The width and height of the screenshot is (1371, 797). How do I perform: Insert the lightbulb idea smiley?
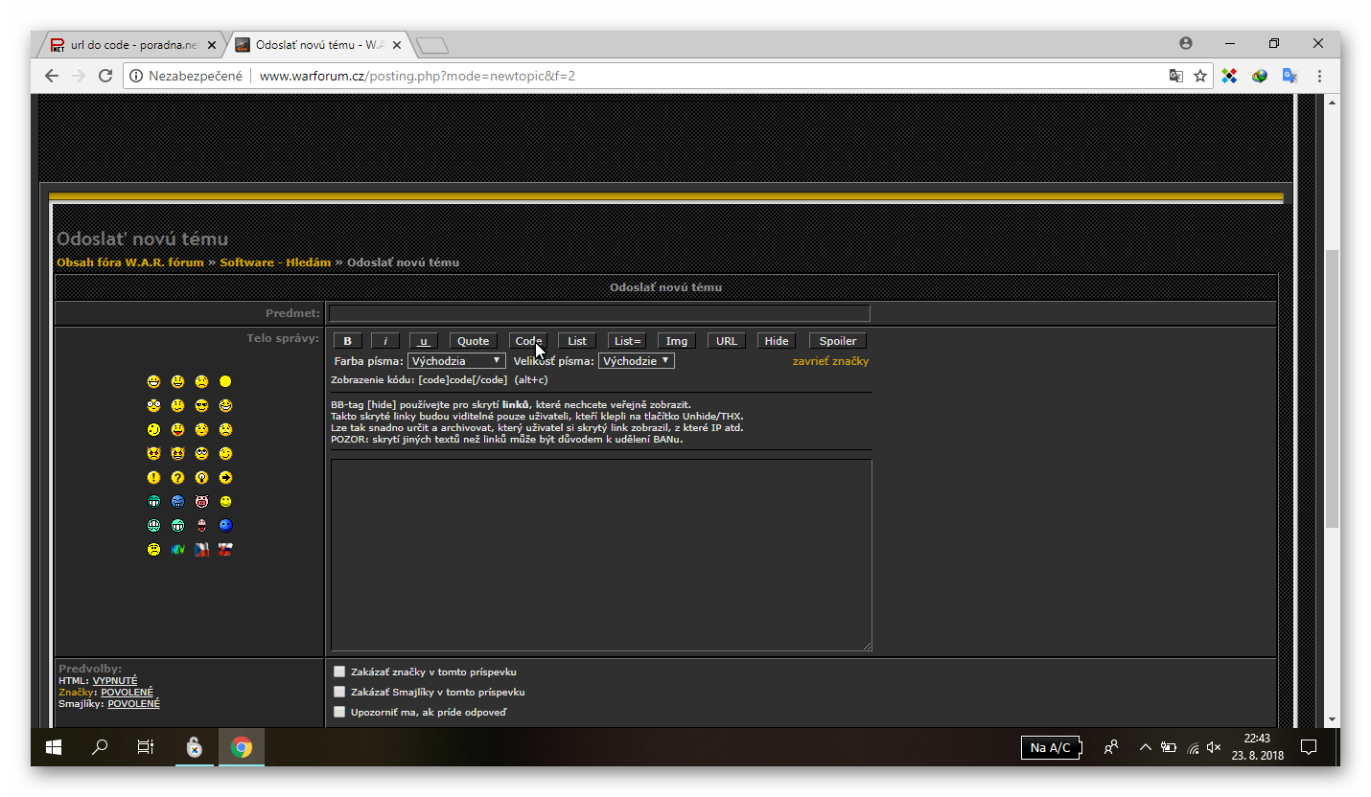(x=201, y=477)
